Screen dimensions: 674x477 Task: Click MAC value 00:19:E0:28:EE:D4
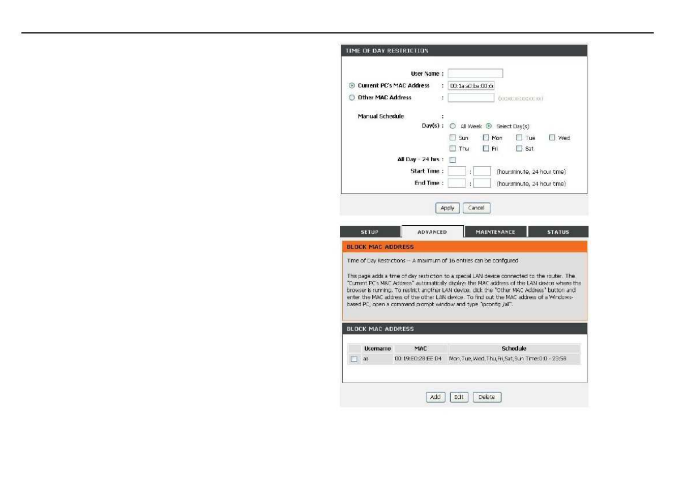(418, 359)
